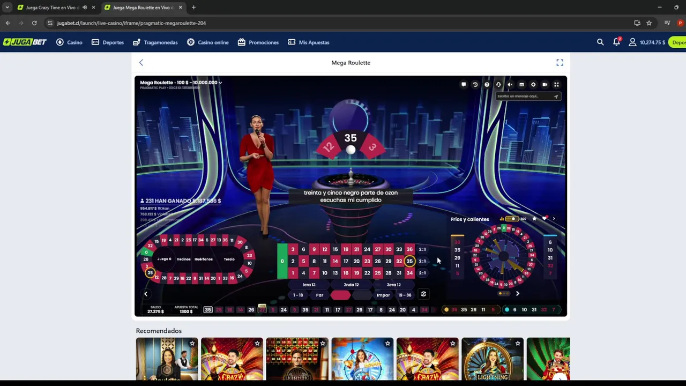This screenshot has width=686, height=386.
Task: Bet on the black color hexagon
Action: [362, 295]
